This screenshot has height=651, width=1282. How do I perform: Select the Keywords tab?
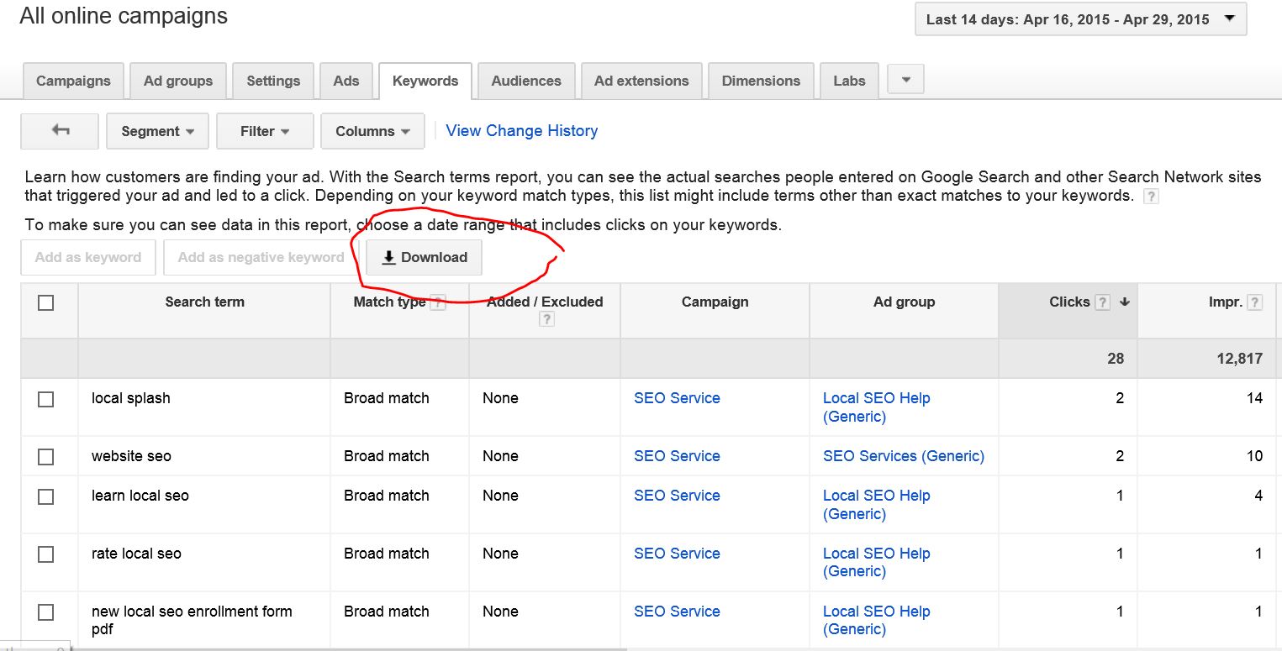tap(425, 81)
